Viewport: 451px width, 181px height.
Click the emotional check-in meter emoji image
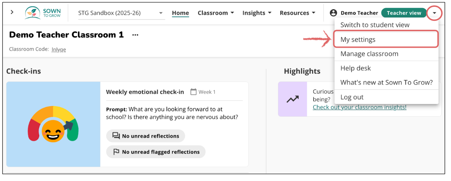53,125
